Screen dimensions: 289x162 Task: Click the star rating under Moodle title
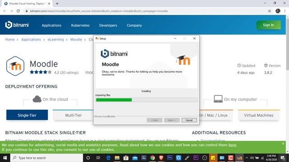click(x=41, y=72)
